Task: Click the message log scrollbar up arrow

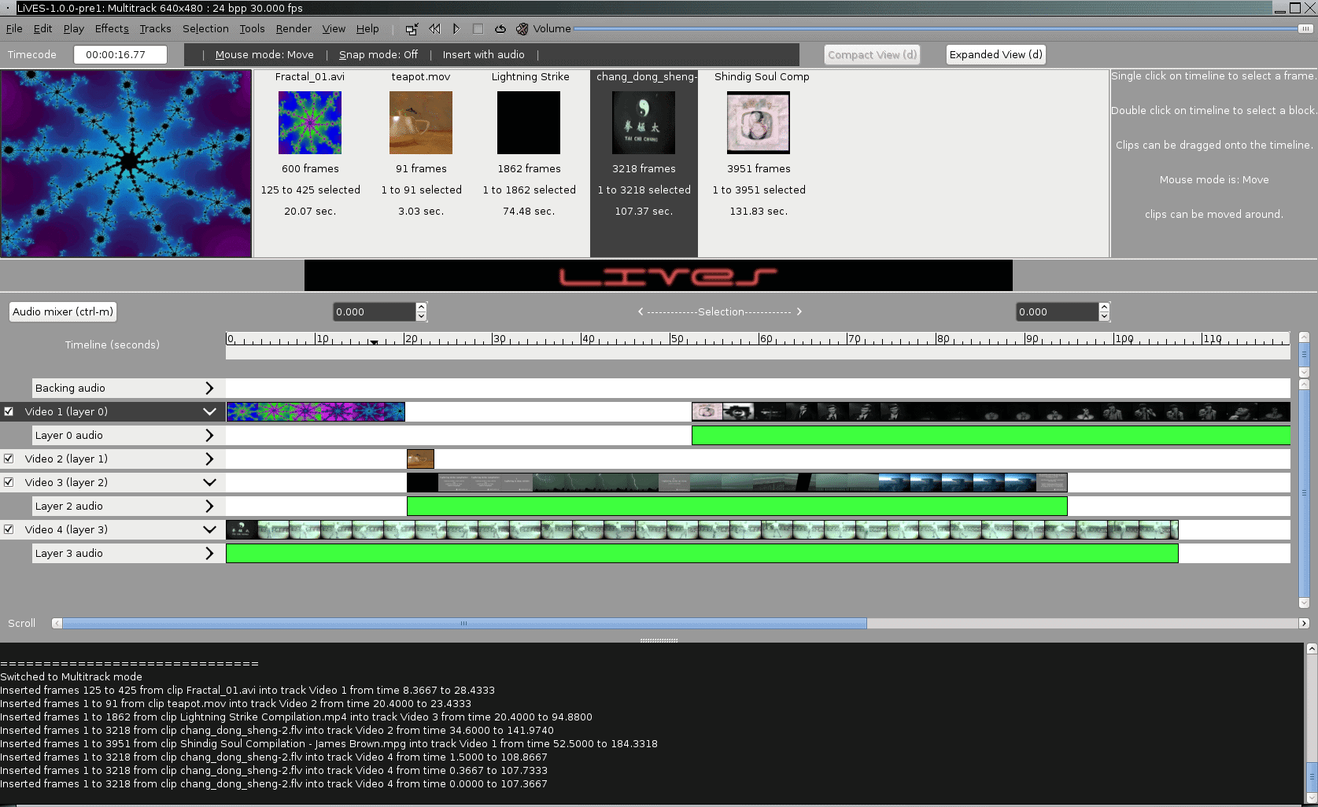Action: click(x=1312, y=649)
